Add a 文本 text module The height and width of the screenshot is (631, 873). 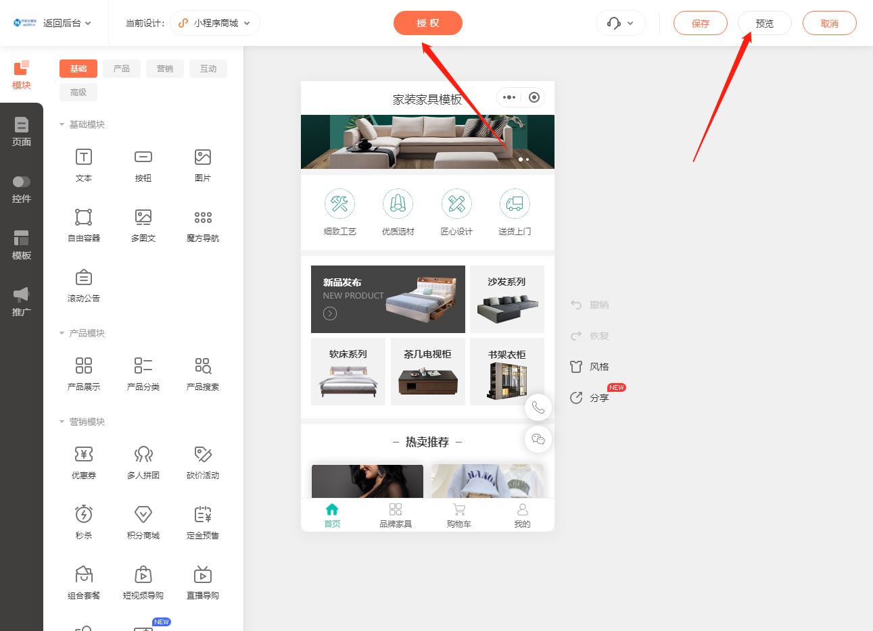(x=84, y=166)
